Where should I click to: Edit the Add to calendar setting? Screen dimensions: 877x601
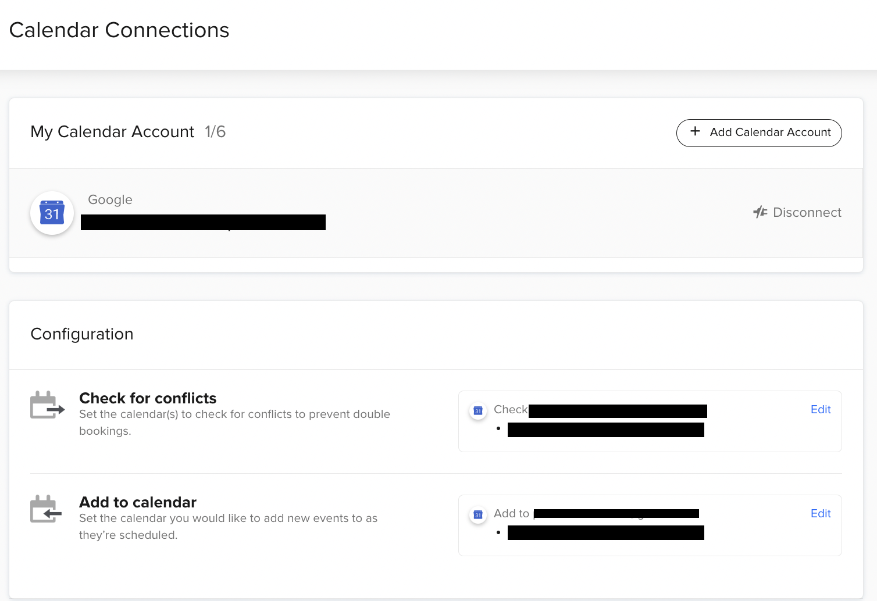[821, 513]
